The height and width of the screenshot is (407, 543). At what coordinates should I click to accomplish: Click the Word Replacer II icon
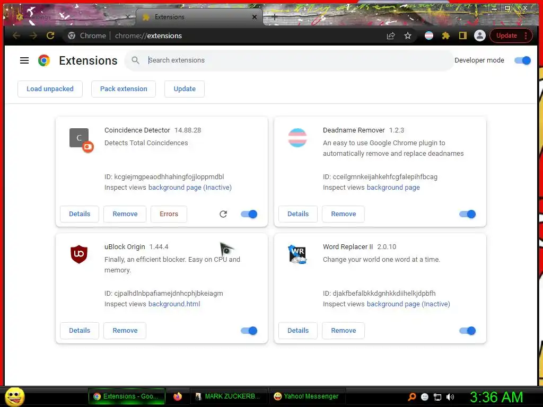click(x=297, y=254)
